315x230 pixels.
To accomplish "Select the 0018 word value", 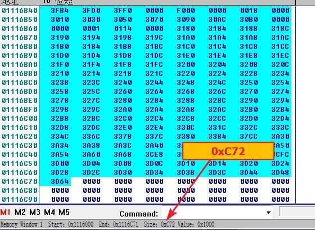I will pyautogui.click(x=249, y=11).
